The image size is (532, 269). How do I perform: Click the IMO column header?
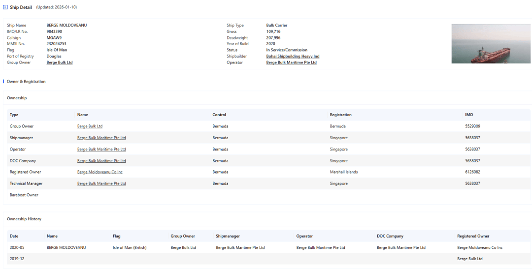click(469, 115)
